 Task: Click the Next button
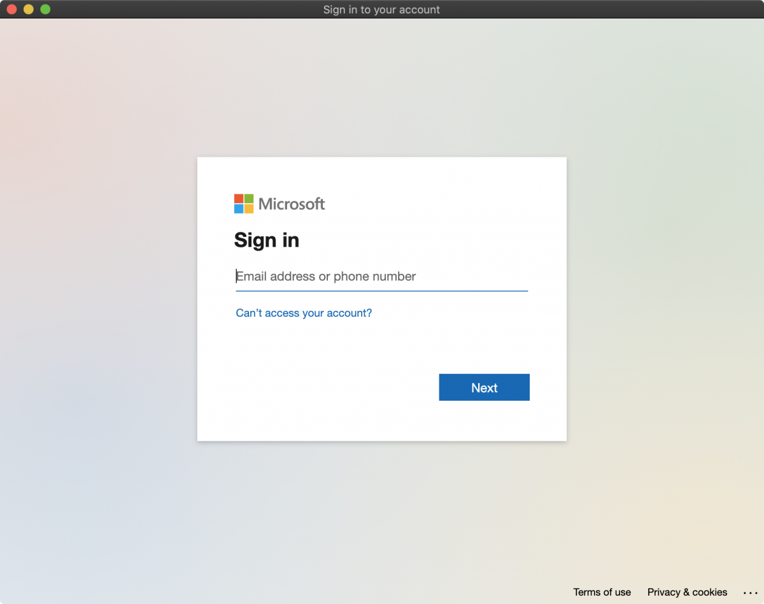484,387
